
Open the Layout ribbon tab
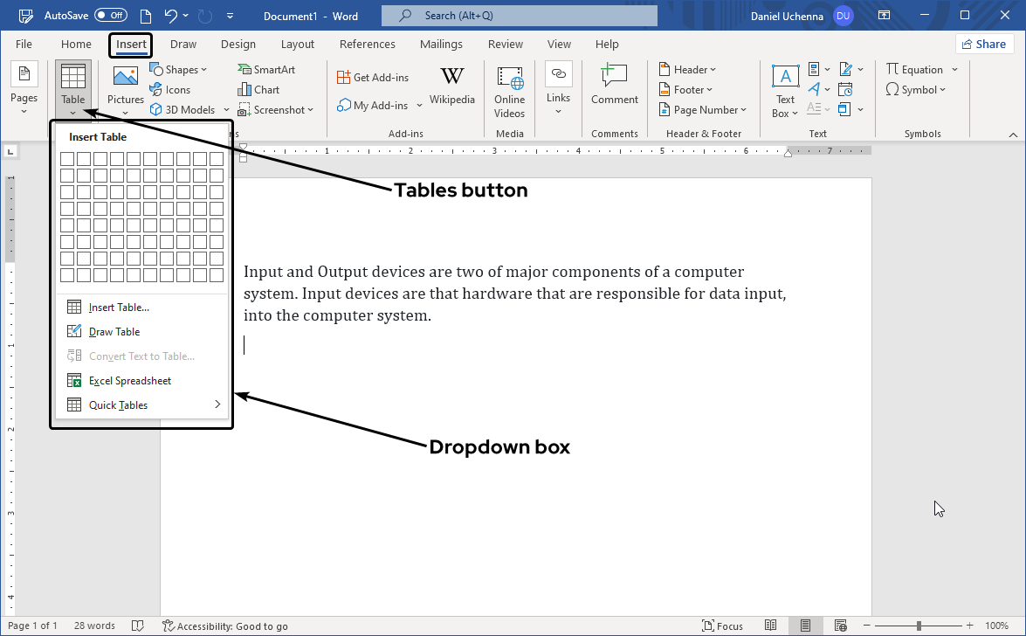[x=298, y=45]
